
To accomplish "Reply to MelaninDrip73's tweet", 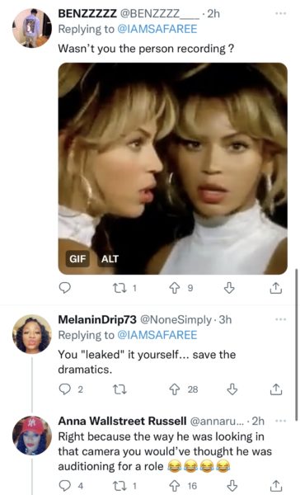I will pos(65,389).
